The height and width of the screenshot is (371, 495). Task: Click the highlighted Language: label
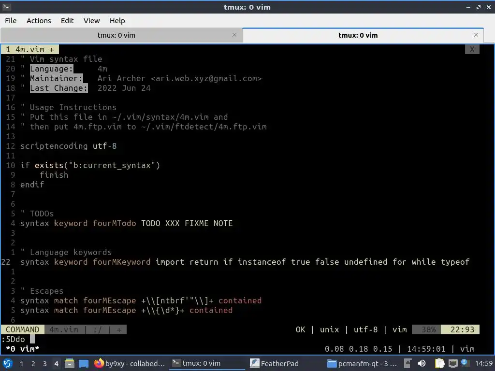tap(51, 69)
